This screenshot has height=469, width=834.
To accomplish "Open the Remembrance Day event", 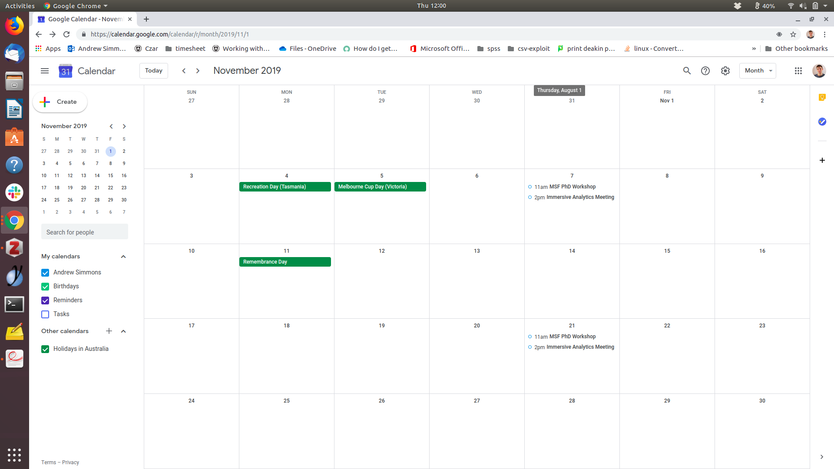I will tap(285, 262).
